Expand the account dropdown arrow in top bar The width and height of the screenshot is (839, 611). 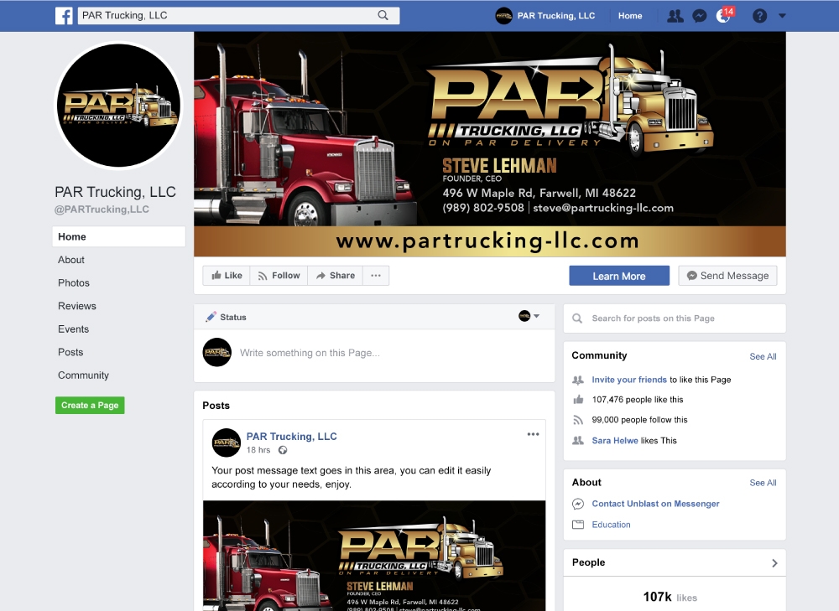pyautogui.click(x=782, y=16)
